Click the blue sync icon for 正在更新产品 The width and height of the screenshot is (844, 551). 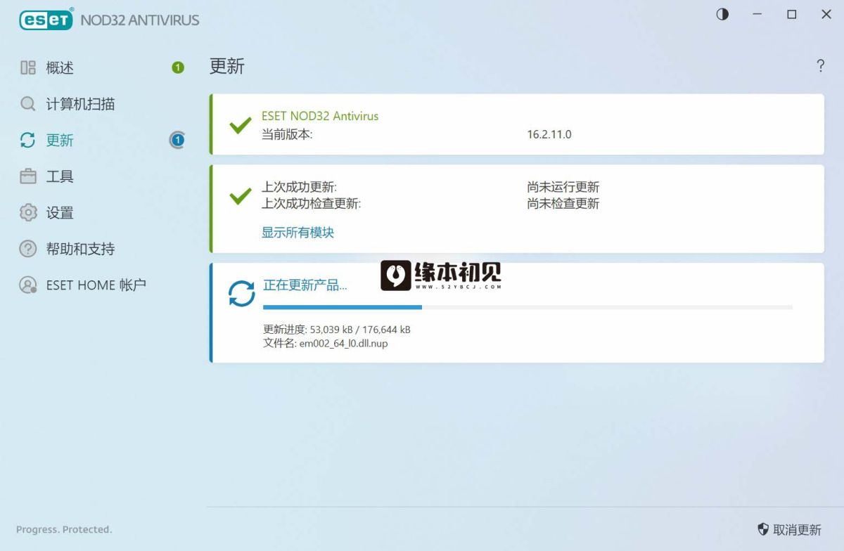point(242,293)
